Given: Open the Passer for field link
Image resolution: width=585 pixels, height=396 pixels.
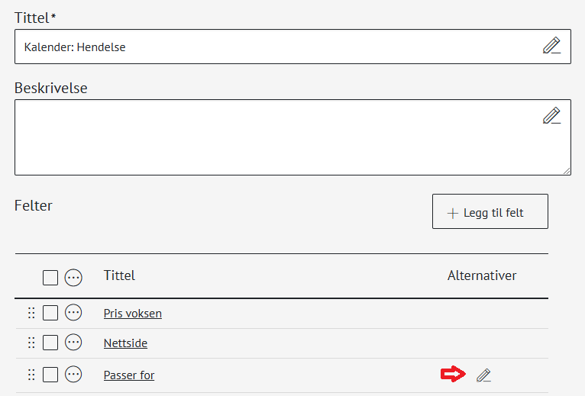Looking at the screenshot, I should (129, 375).
